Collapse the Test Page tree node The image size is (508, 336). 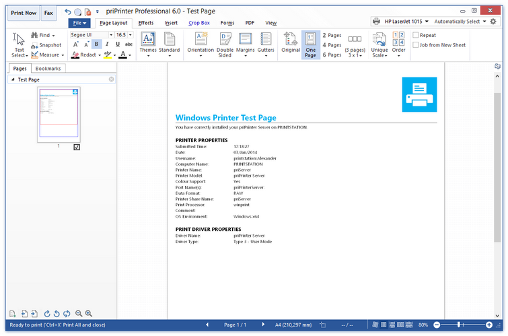[13, 79]
